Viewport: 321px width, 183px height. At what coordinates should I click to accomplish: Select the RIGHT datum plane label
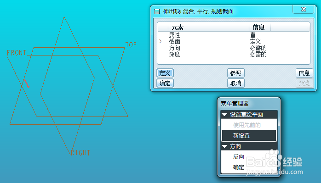(80, 153)
